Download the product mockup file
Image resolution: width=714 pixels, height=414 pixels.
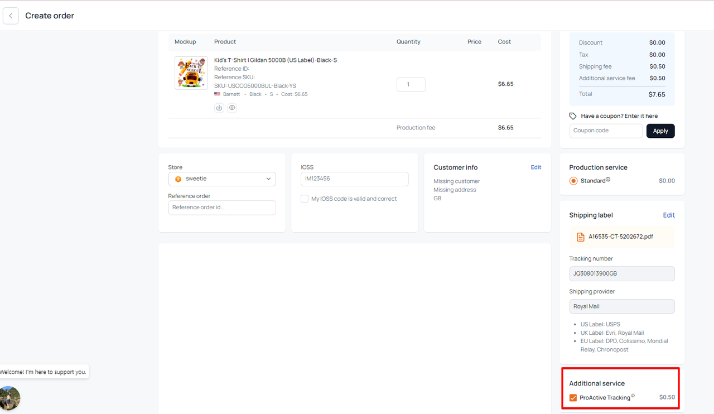[219, 108]
